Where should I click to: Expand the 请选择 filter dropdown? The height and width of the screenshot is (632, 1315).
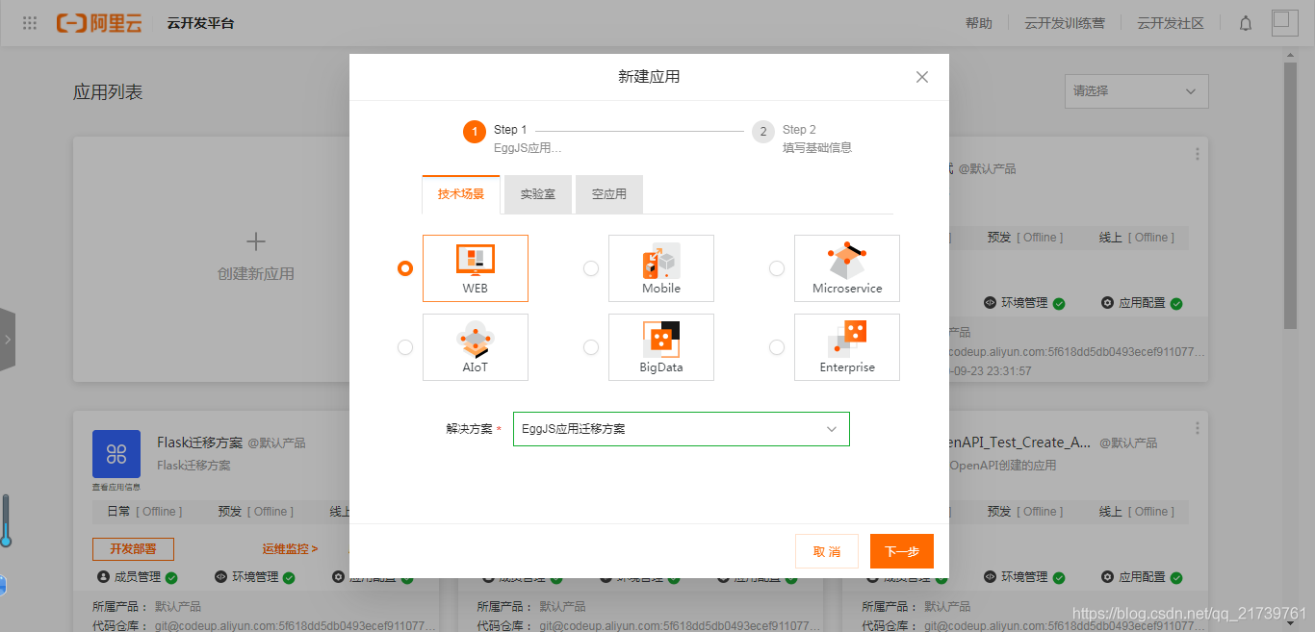[1136, 91]
